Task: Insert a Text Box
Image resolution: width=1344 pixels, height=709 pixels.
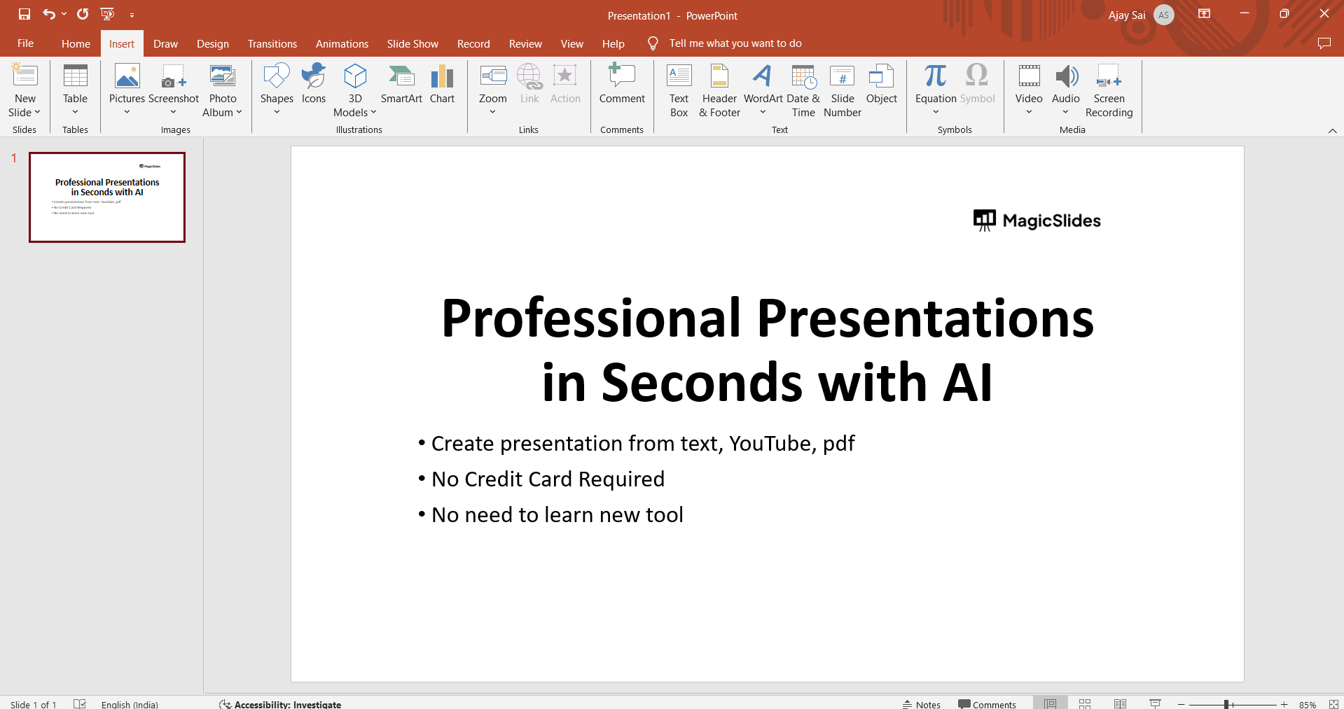Action: pyautogui.click(x=679, y=91)
